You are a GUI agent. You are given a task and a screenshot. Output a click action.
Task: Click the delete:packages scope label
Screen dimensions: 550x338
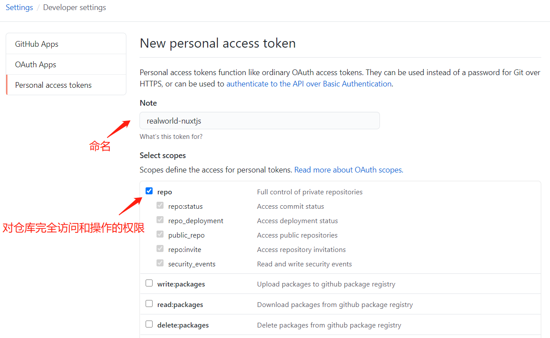(183, 325)
